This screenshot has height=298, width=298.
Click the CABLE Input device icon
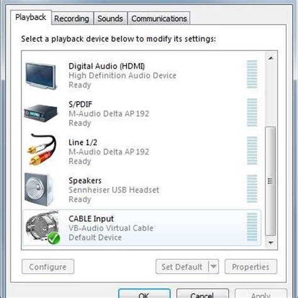pos(43,227)
